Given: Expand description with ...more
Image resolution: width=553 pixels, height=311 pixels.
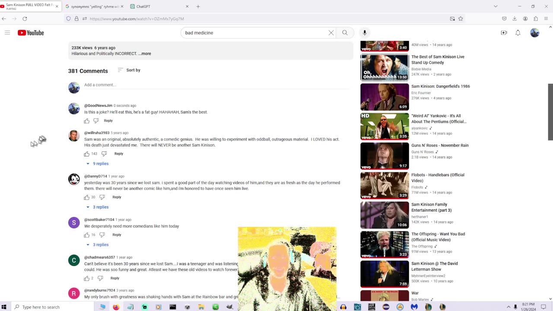Looking at the screenshot, I should coord(145,54).
